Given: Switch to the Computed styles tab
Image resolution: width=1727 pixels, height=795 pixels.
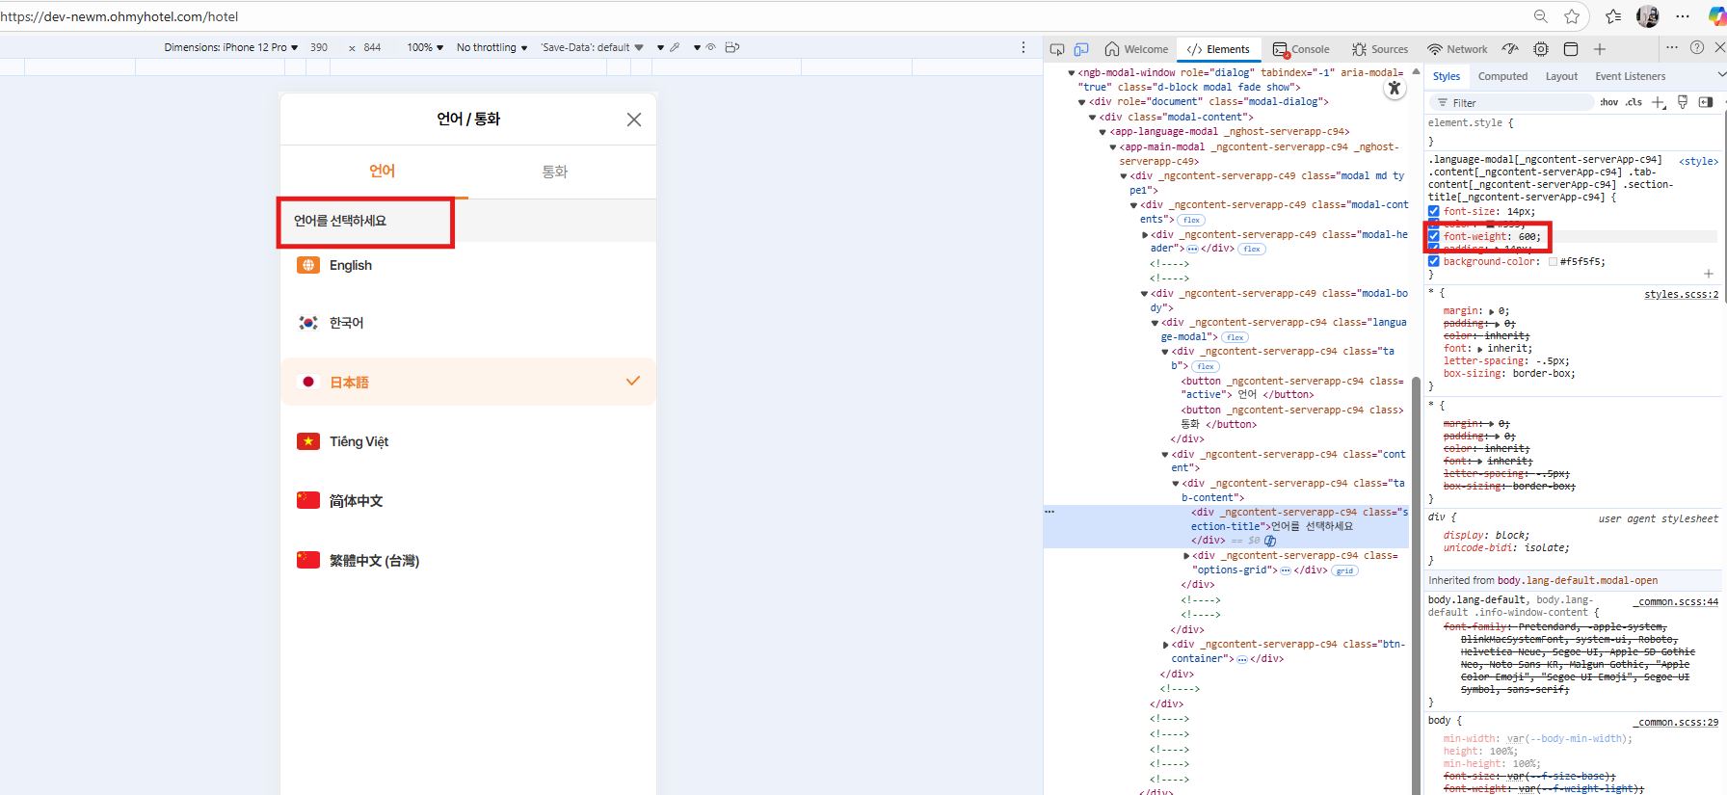Looking at the screenshot, I should point(1502,76).
